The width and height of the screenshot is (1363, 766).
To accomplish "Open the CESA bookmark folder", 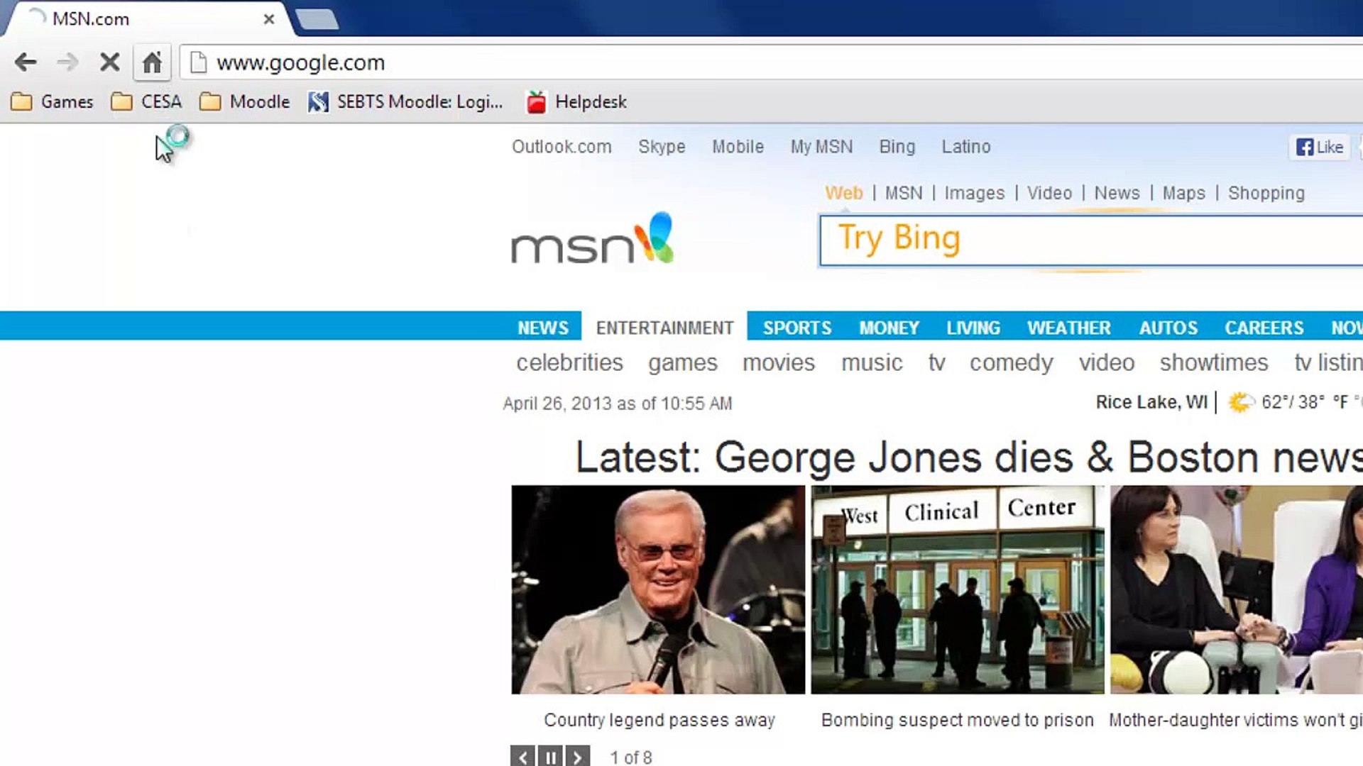I will tap(147, 102).
